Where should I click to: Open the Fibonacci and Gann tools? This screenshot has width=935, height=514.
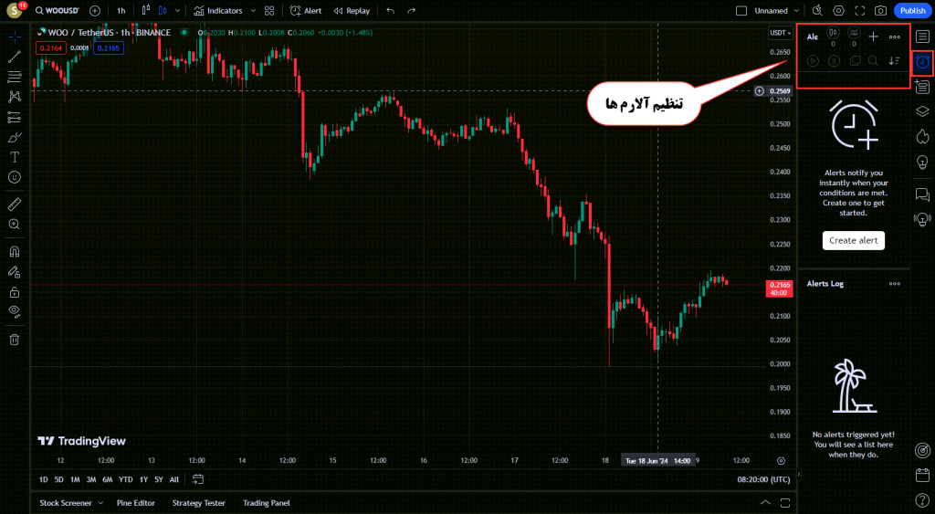pos(15,77)
